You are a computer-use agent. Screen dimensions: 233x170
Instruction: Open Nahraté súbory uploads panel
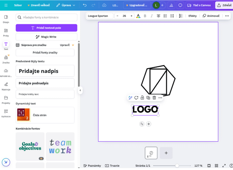pos(6,73)
